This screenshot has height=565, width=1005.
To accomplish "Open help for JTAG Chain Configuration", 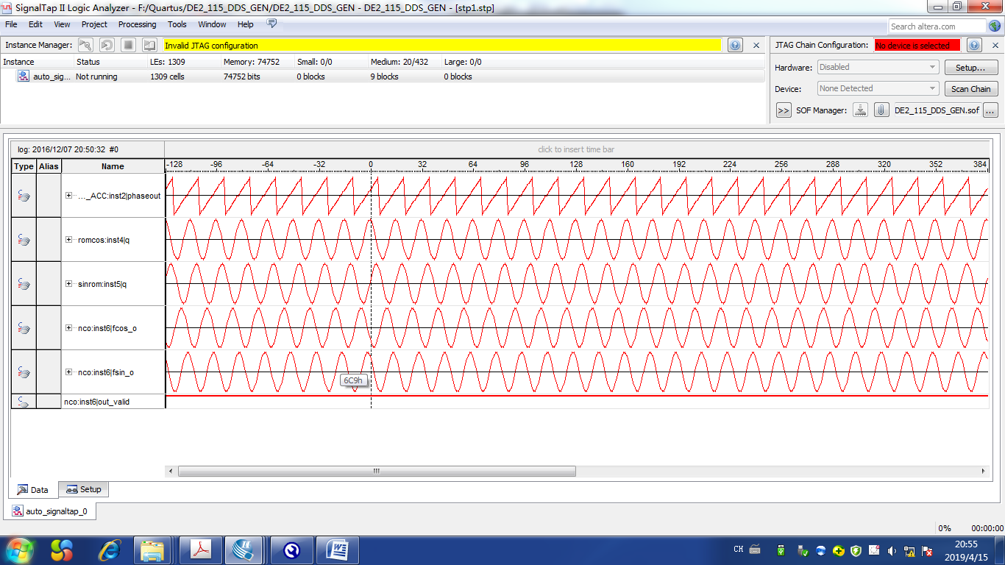I will 974,46.
